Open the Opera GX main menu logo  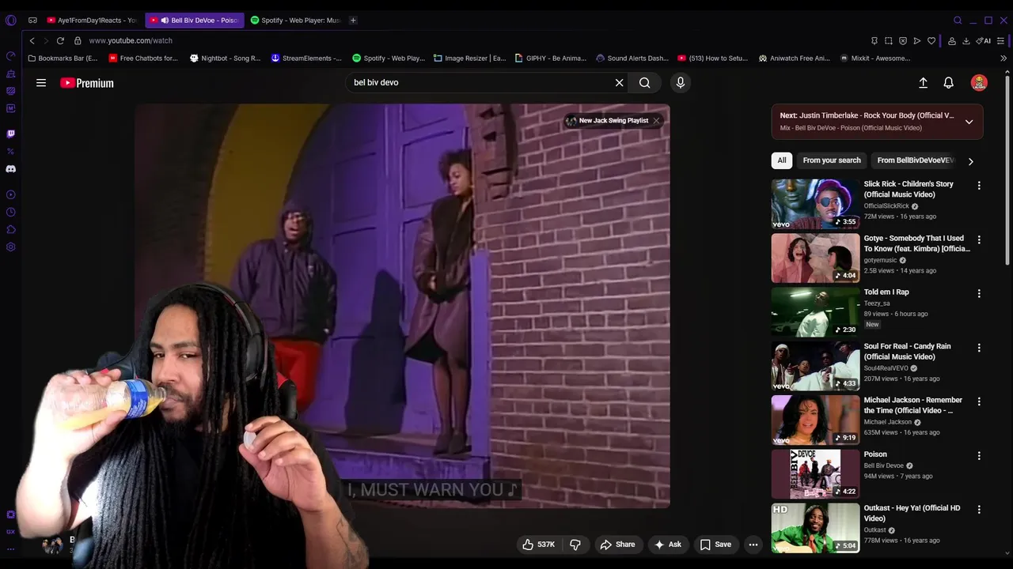[x=10, y=20]
